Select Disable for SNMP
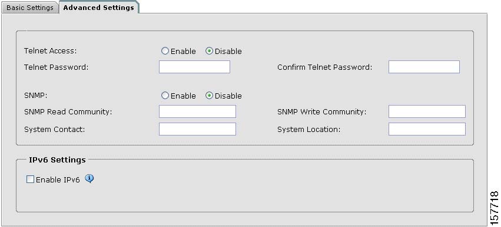The height and width of the screenshot is (227, 501). click(209, 96)
